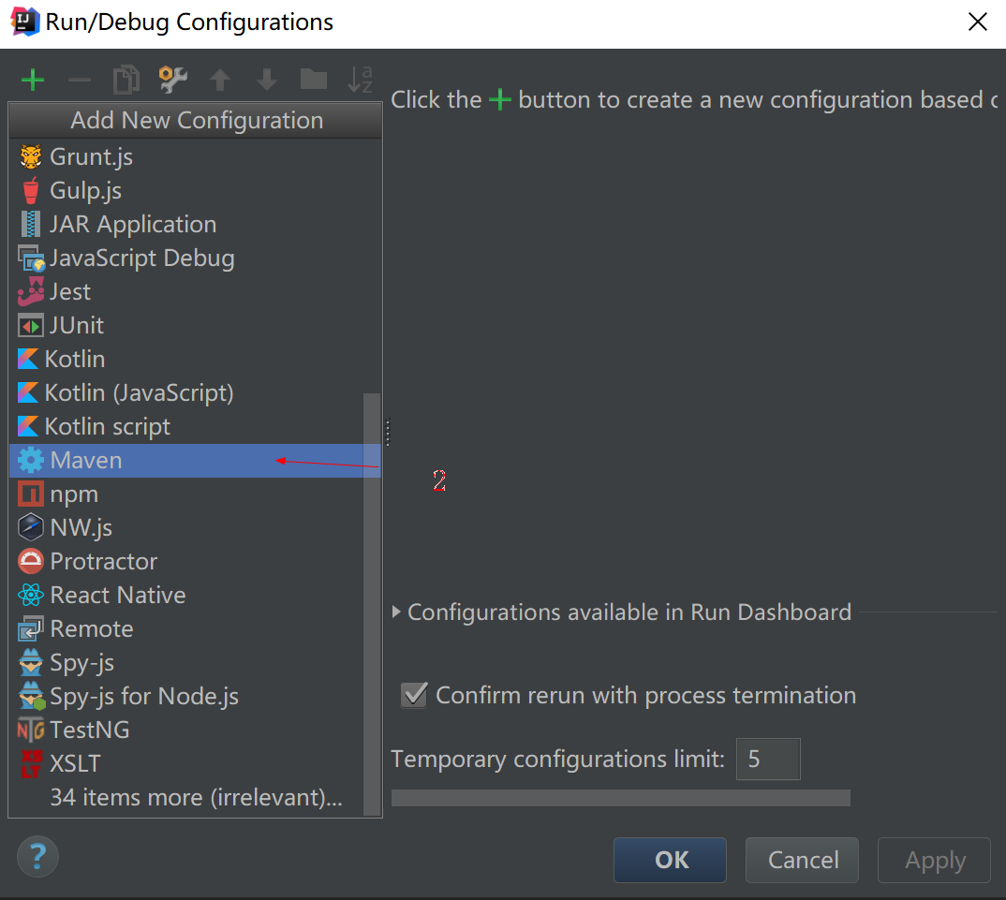Expand 34 items more (irrelevant) entry
Screen dimensions: 1006x900
pyautogui.click(x=197, y=797)
